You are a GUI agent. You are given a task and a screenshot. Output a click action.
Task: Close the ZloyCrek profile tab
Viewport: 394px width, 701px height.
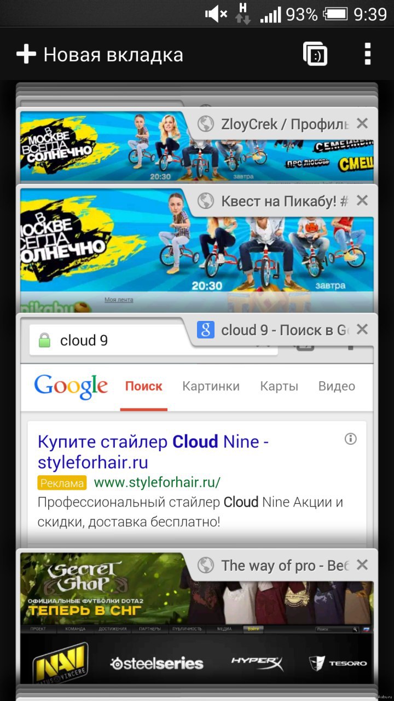pyautogui.click(x=362, y=124)
